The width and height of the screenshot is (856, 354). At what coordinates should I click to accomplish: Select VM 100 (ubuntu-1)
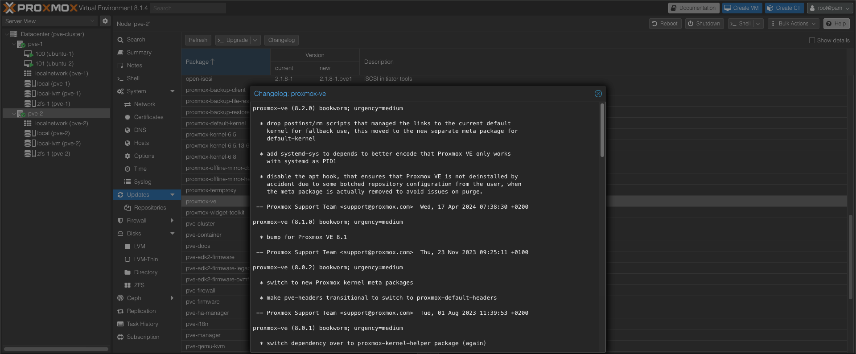pos(54,54)
